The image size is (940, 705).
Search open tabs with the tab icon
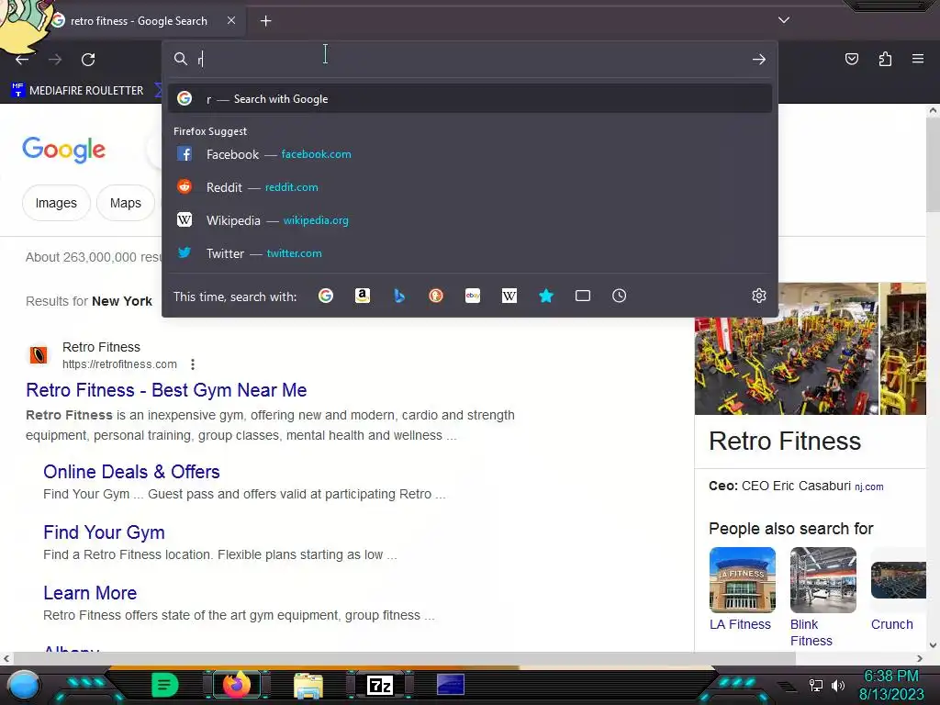tap(583, 296)
